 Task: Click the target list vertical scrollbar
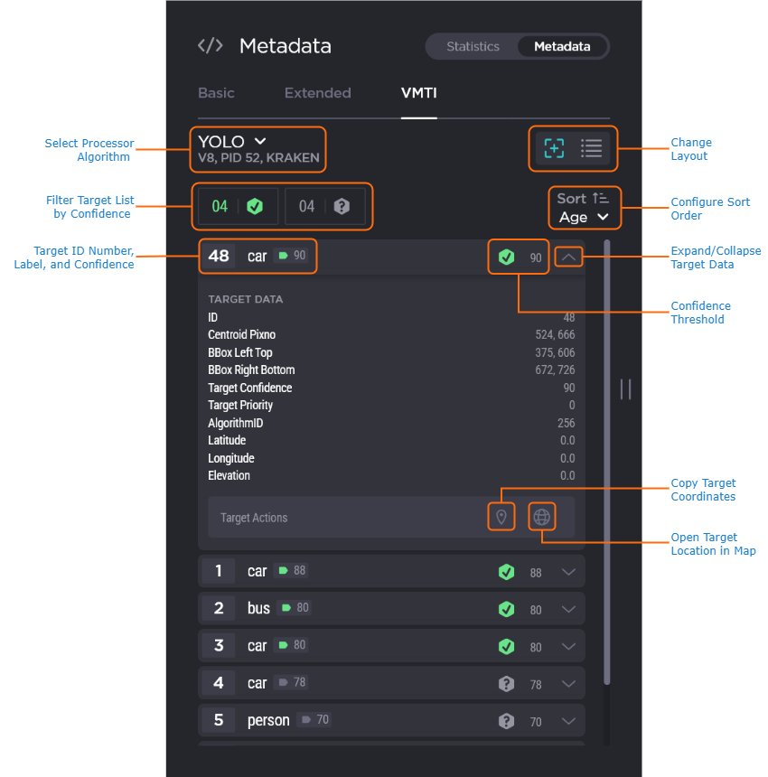(606, 452)
